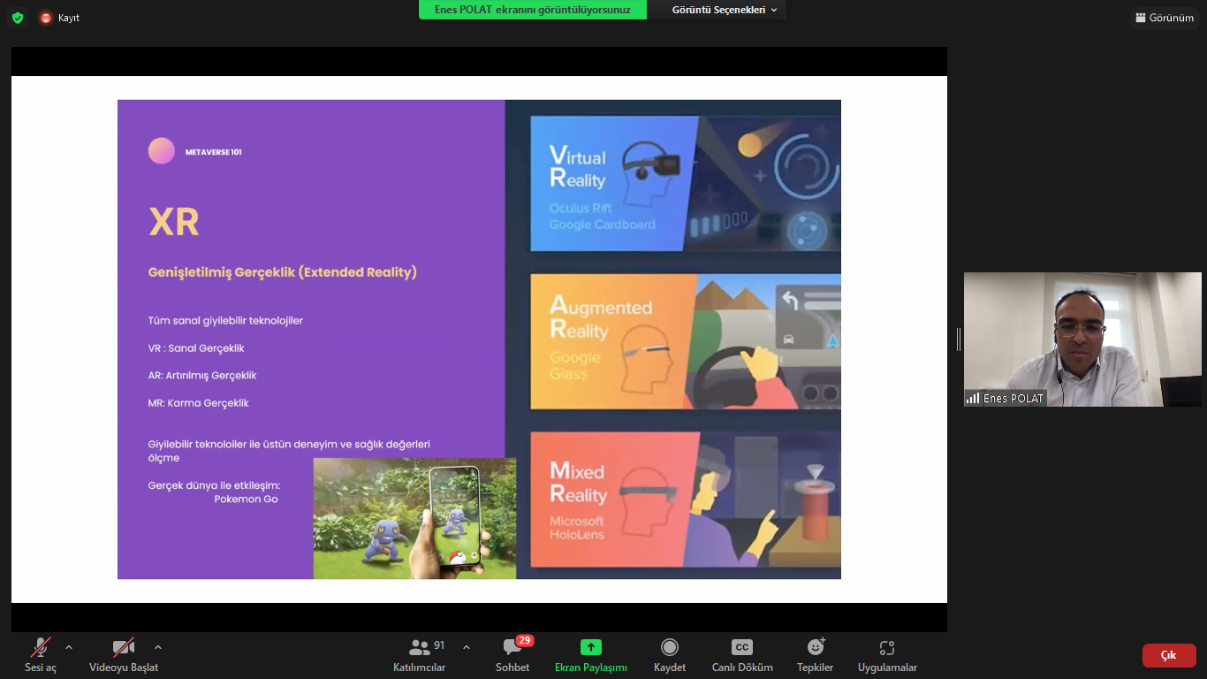The height and width of the screenshot is (679, 1207).
Task: Click the green screen sharing notification banner
Action: [x=532, y=10]
